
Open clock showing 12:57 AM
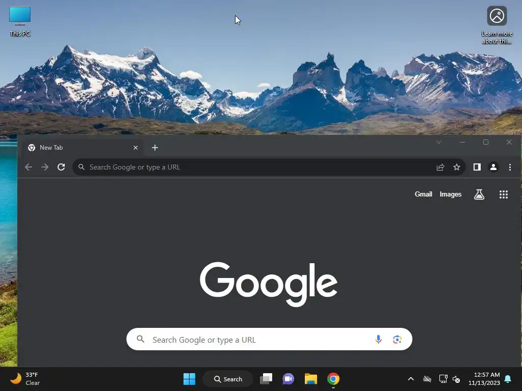(484, 379)
